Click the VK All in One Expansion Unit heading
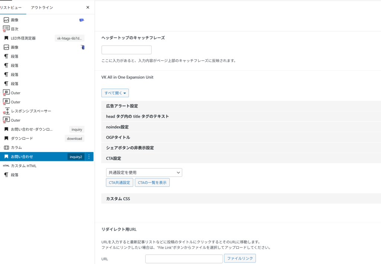 tap(127, 77)
